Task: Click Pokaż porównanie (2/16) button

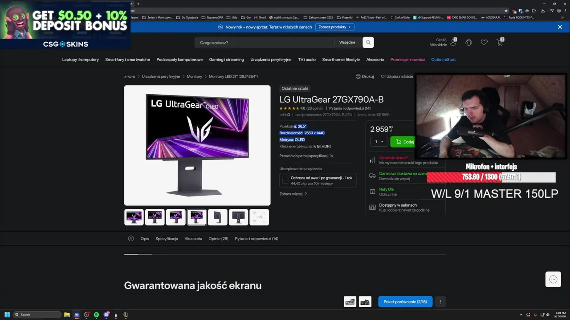Action: 405,301
